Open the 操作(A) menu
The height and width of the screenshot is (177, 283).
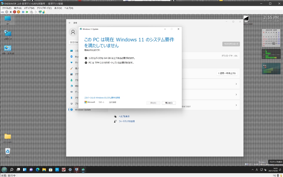[18, 8]
